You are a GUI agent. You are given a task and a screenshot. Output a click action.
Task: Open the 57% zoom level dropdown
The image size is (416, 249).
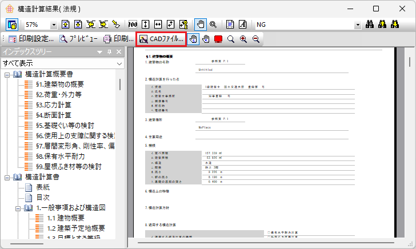pos(54,25)
